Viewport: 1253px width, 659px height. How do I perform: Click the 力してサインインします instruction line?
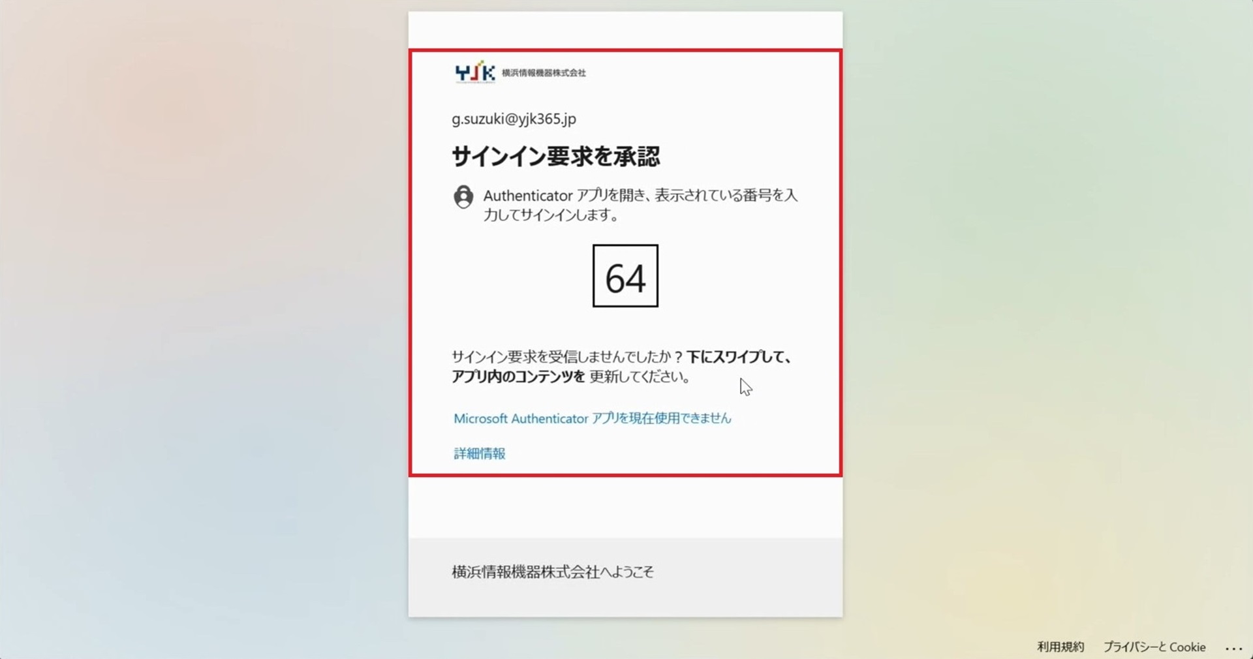[551, 215]
